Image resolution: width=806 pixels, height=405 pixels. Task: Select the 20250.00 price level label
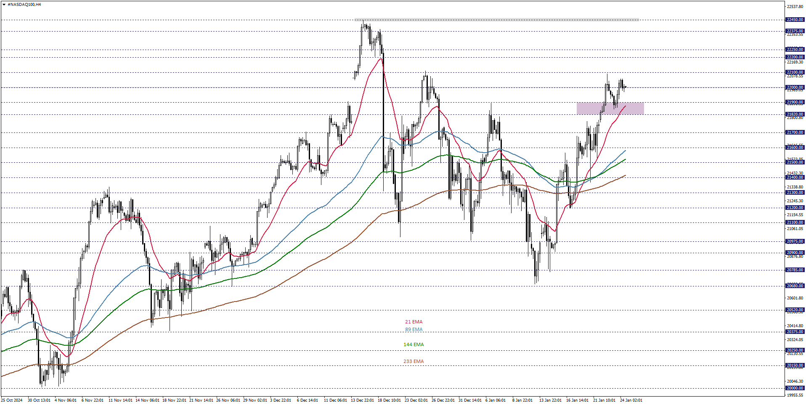[x=795, y=350]
